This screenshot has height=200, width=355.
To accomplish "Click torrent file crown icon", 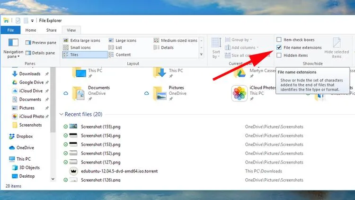I will (73, 171).
